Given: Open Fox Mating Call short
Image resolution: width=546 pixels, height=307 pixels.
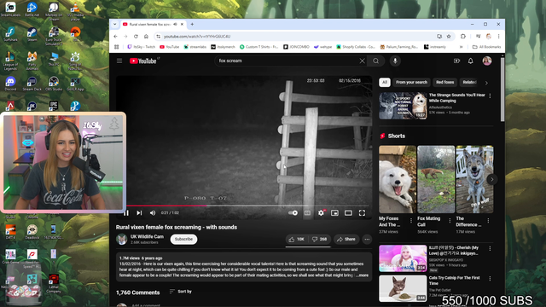Looking at the screenshot, I should [436, 179].
